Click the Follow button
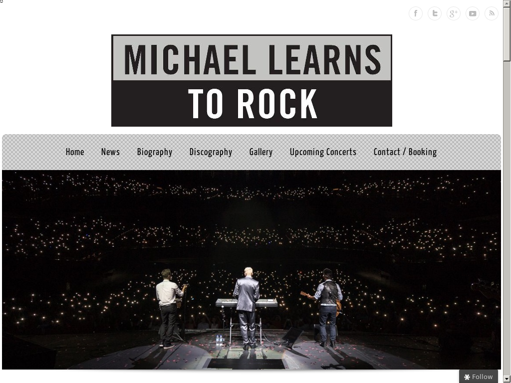This screenshot has height=383, width=511. coord(478,377)
